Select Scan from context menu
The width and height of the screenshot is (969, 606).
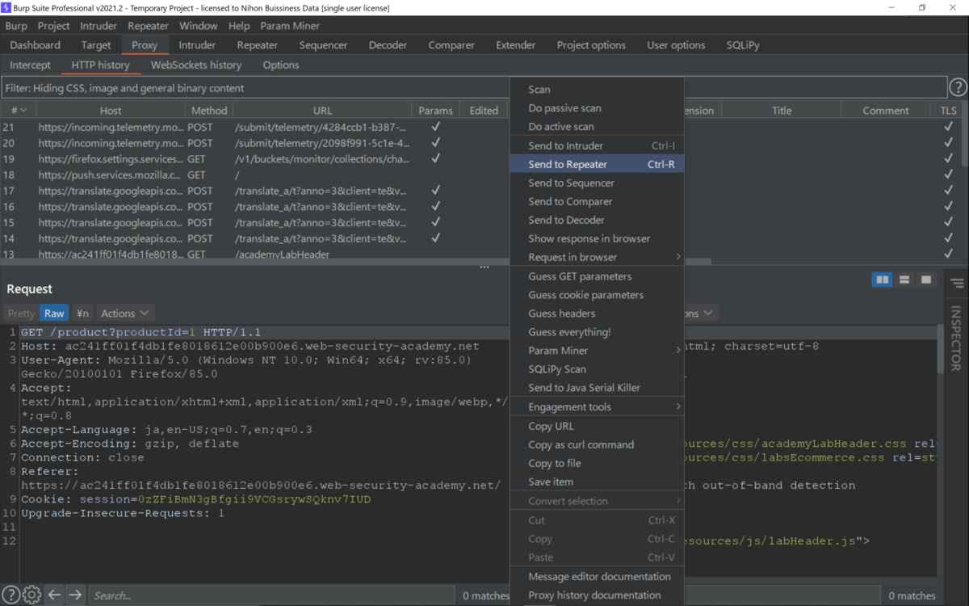pos(597,89)
